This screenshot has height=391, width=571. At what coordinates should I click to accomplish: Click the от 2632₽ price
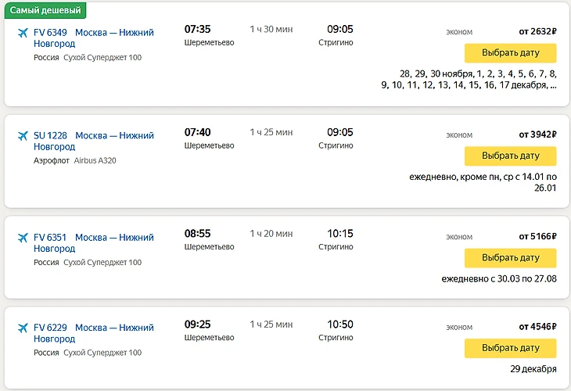click(x=537, y=32)
